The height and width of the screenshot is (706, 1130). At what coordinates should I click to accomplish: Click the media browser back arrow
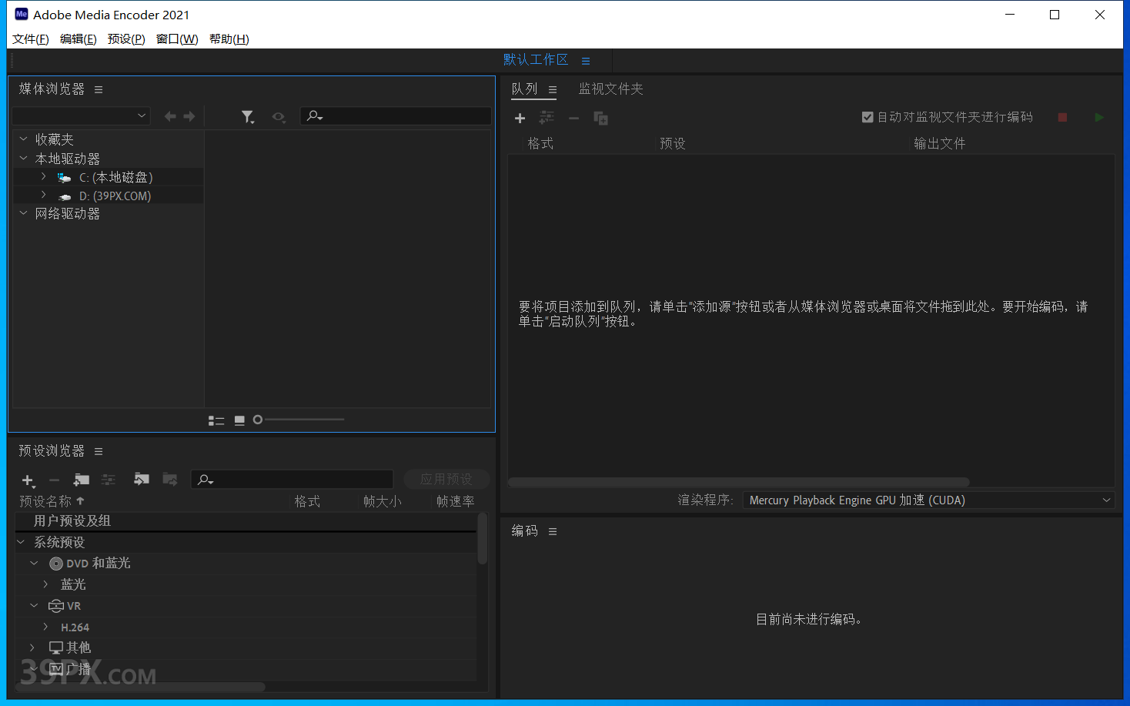[170, 116]
